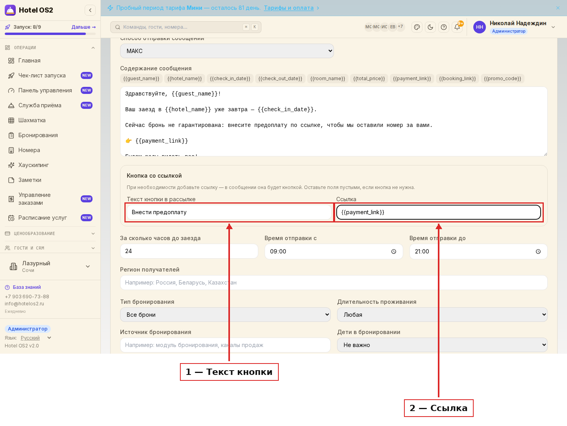The height and width of the screenshot is (426, 567).
Task: Open Служба приёма menu item
Action: coord(50,105)
